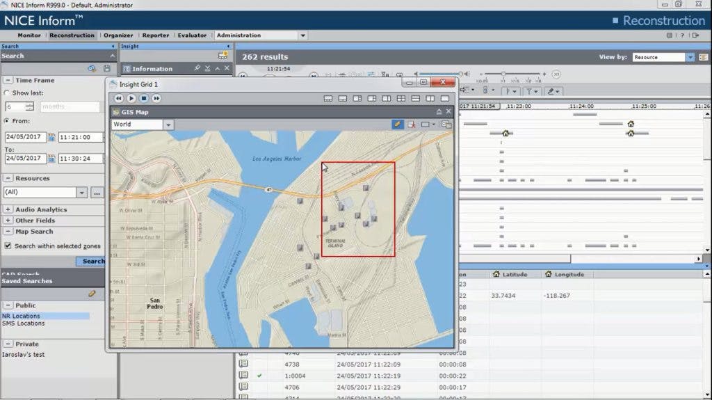Open the World map dropdown
712x400 pixels.
pos(168,125)
